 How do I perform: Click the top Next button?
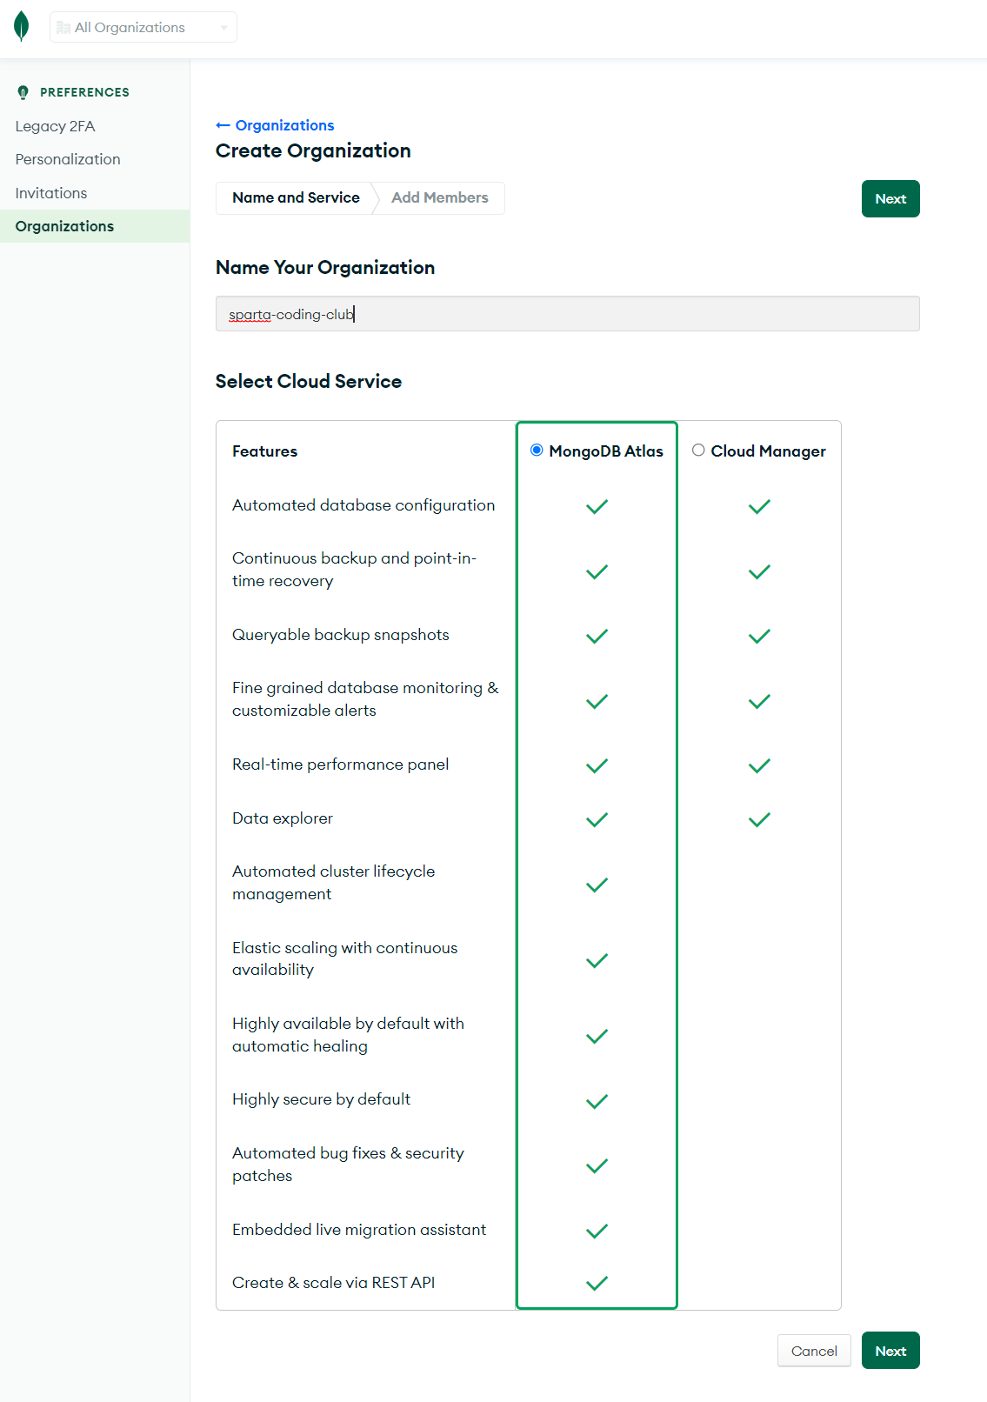tap(890, 198)
